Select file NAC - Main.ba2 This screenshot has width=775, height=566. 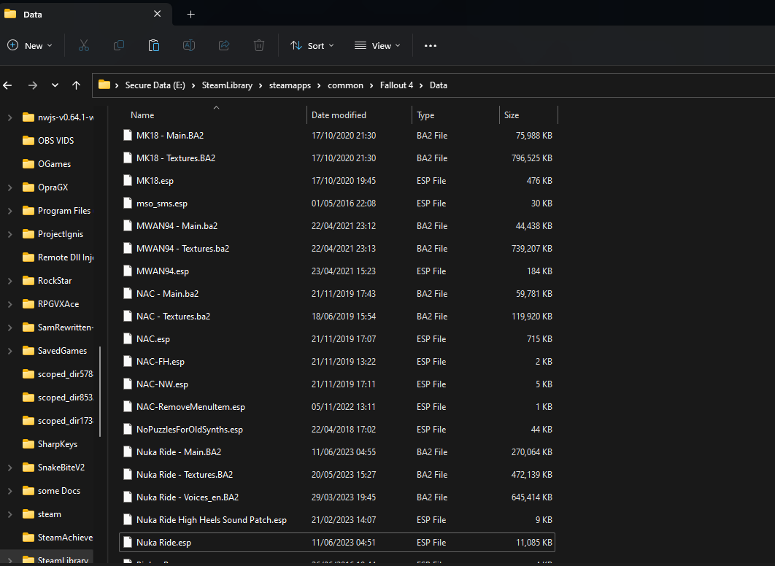pos(337,294)
